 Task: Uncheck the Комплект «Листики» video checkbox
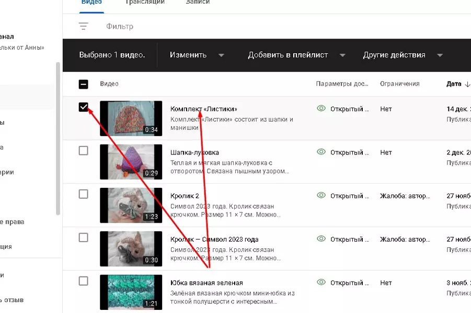tap(84, 107)
